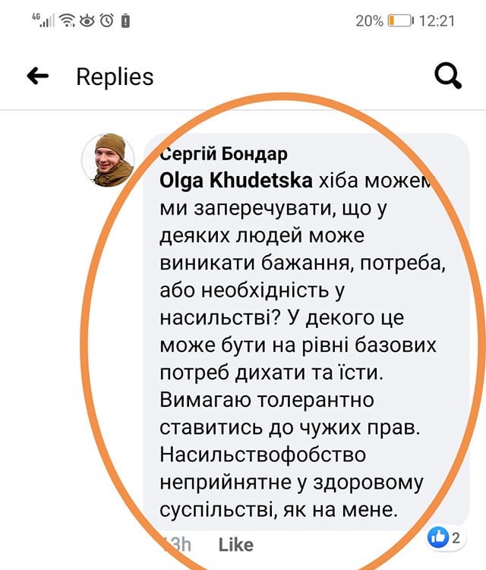
Task: Tap the Replies header title
Action: coord(115,76)
